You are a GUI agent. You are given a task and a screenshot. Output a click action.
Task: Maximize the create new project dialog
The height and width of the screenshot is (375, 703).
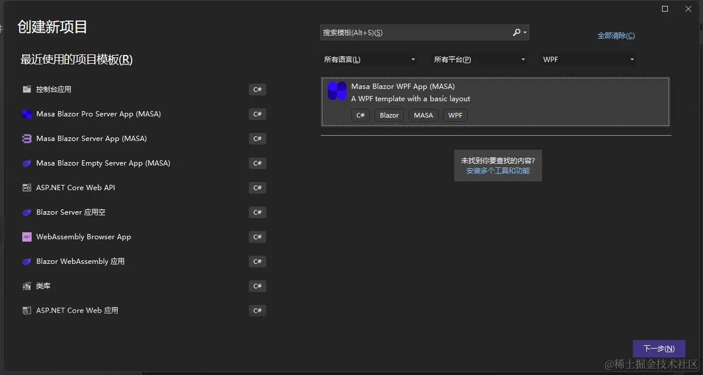point(665,9)
